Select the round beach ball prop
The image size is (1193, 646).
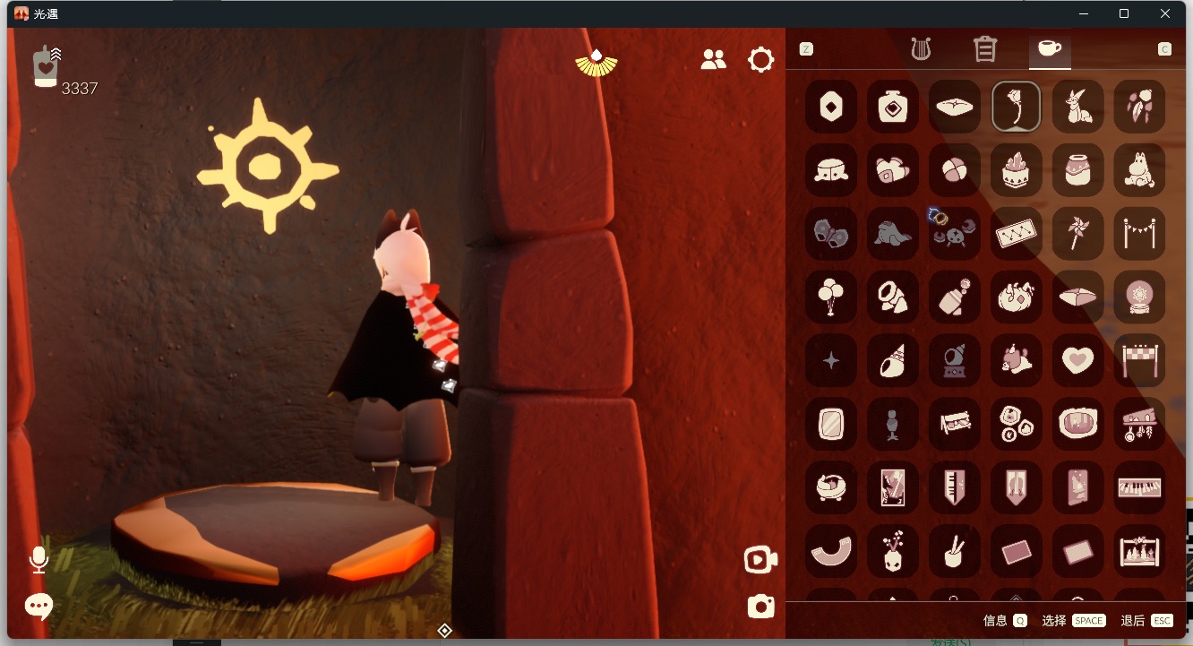pyautogui.click(x=955, y=169)
